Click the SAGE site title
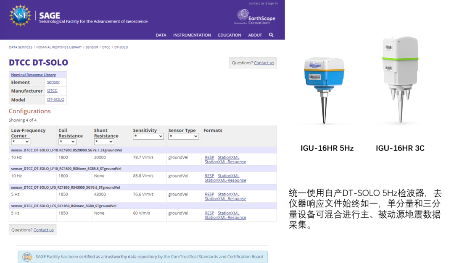454x263 pixels. click(50, 16)
